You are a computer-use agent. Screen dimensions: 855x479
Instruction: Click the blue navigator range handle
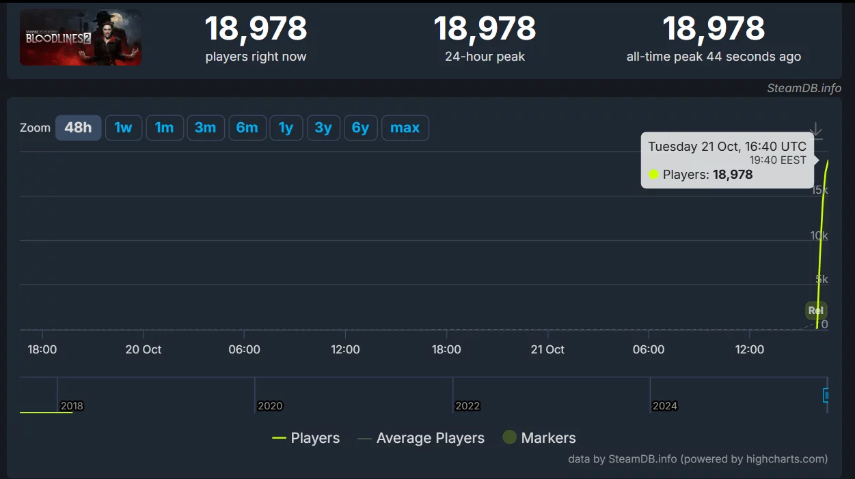click(x=826, y=395)
